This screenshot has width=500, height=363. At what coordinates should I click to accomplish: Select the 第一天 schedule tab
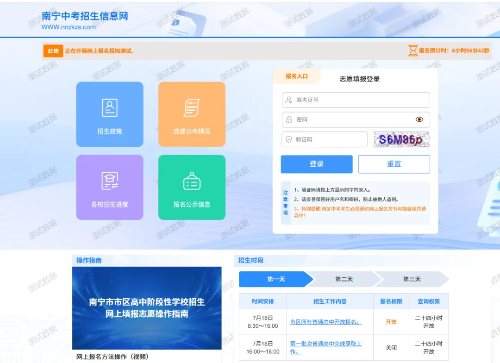(x=276, y=279)
